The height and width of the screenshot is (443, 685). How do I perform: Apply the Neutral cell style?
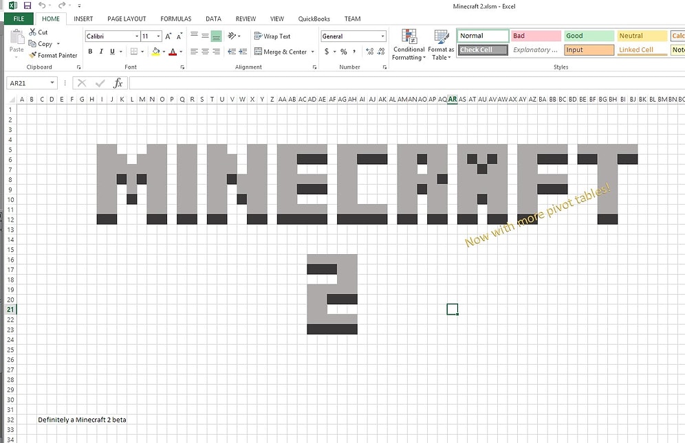[642, 36]
